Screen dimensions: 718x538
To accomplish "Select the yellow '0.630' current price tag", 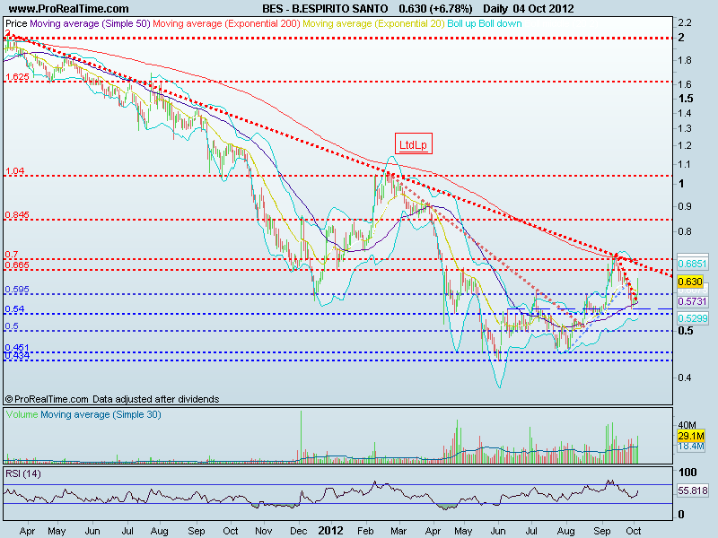I will click(x=690, y=282).
